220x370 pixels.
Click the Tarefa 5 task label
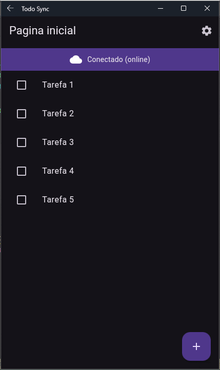coord(58,200)
